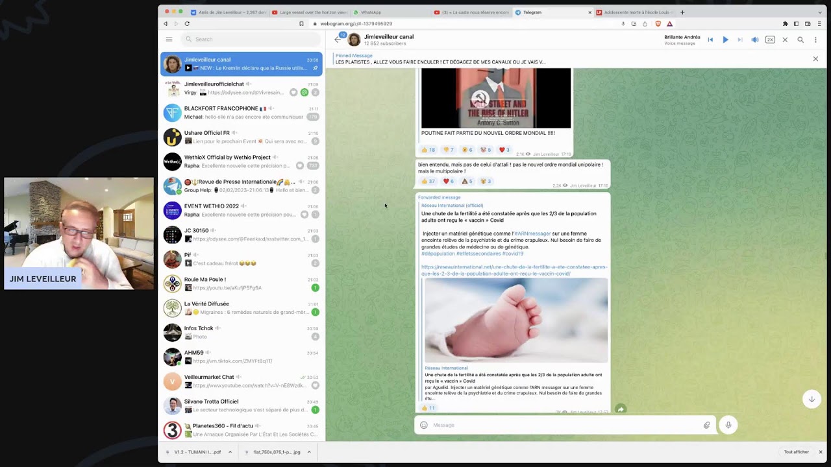Open the La Vérité Diffusée chat
The width and height of the screenshot is (831, 467).
click(241, 308)
